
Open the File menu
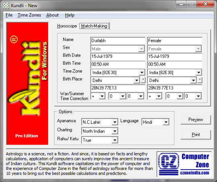(x=9, y=15)
